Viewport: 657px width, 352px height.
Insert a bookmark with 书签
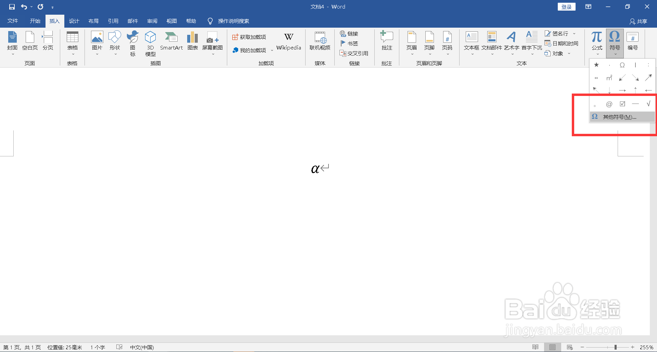pos(349,43)
